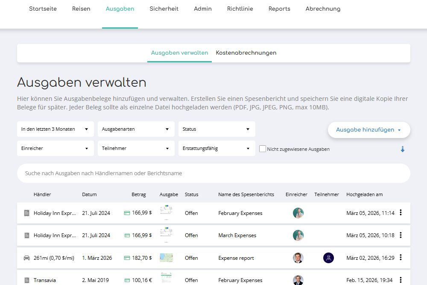This screenshot has height=285, width=427.
Task: Go to Richtlinie in navigation
Action: pyautogui.click(x=240, y=9)
